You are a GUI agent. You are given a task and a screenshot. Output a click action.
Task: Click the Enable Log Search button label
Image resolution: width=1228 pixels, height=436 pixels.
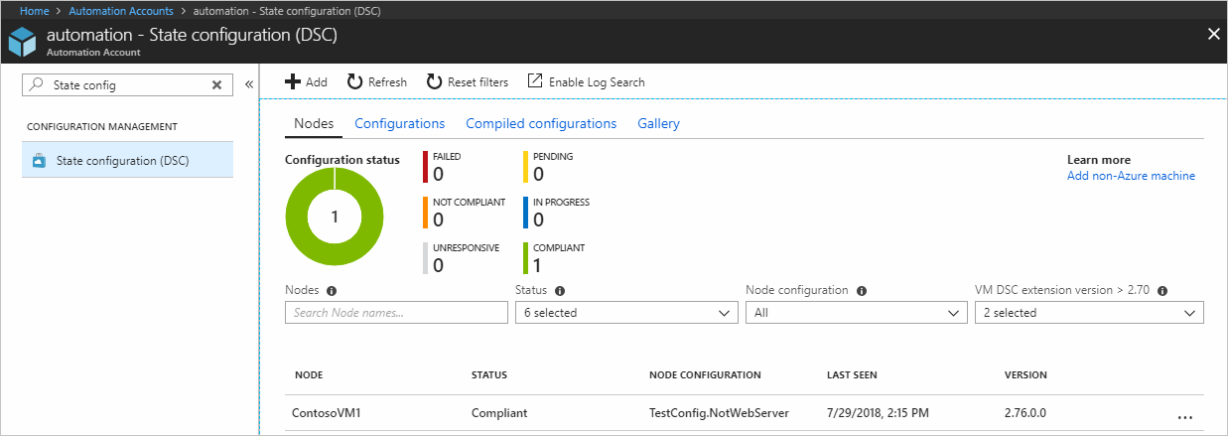[597, 82]
